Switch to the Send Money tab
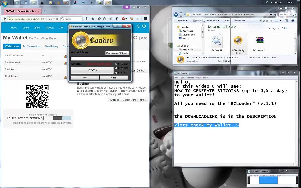The image size is (301, 188). coord(52,46)
